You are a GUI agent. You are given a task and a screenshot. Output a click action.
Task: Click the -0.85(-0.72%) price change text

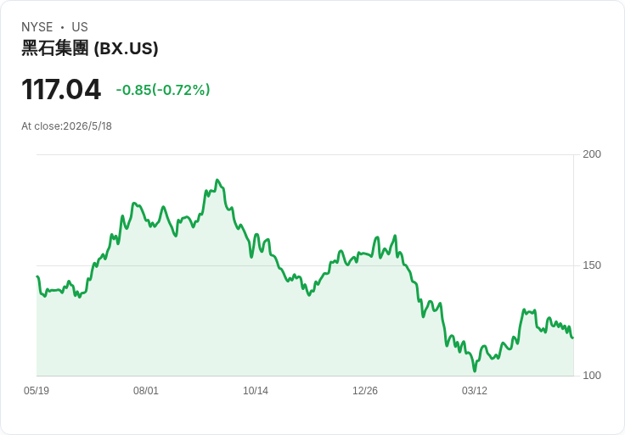click(x=163, y=90)
